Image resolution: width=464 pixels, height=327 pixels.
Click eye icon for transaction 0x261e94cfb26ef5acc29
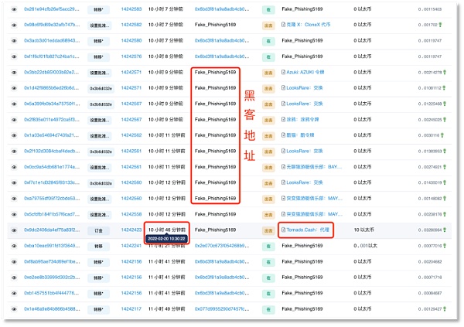pyautogui.click(x=14, y=9)
